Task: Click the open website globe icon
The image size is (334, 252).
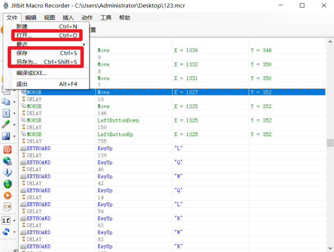Action: (x=7, y=161)
